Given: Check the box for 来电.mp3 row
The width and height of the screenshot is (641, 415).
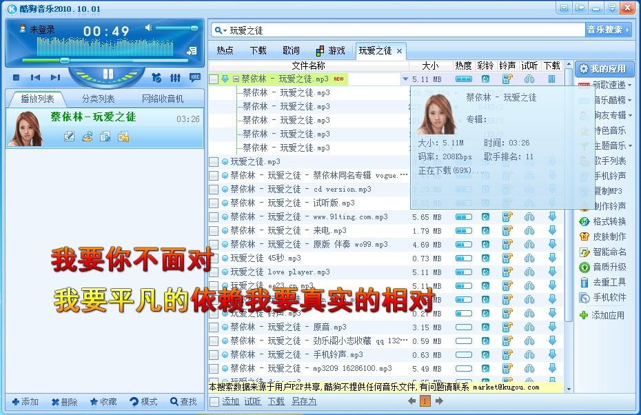Looking at the screenshot, I should (214, 231).
